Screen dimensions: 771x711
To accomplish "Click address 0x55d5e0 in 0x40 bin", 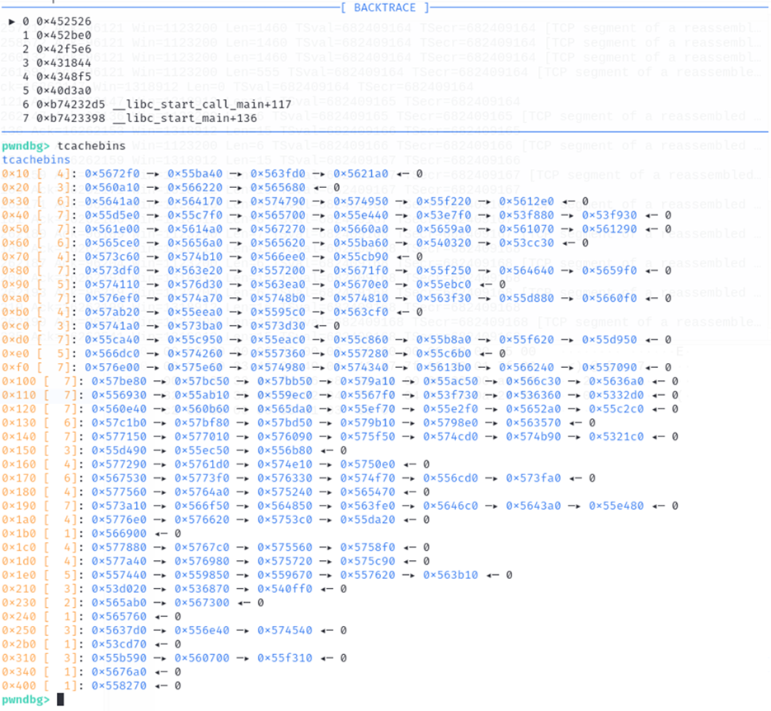I will (x=112, y=215).
